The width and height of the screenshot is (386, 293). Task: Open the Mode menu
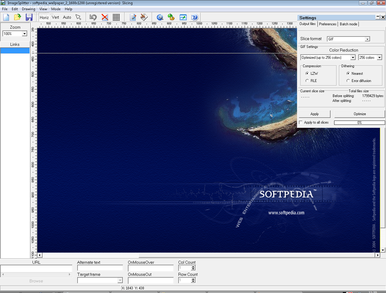pyautogui.click(x=56, y=9)
